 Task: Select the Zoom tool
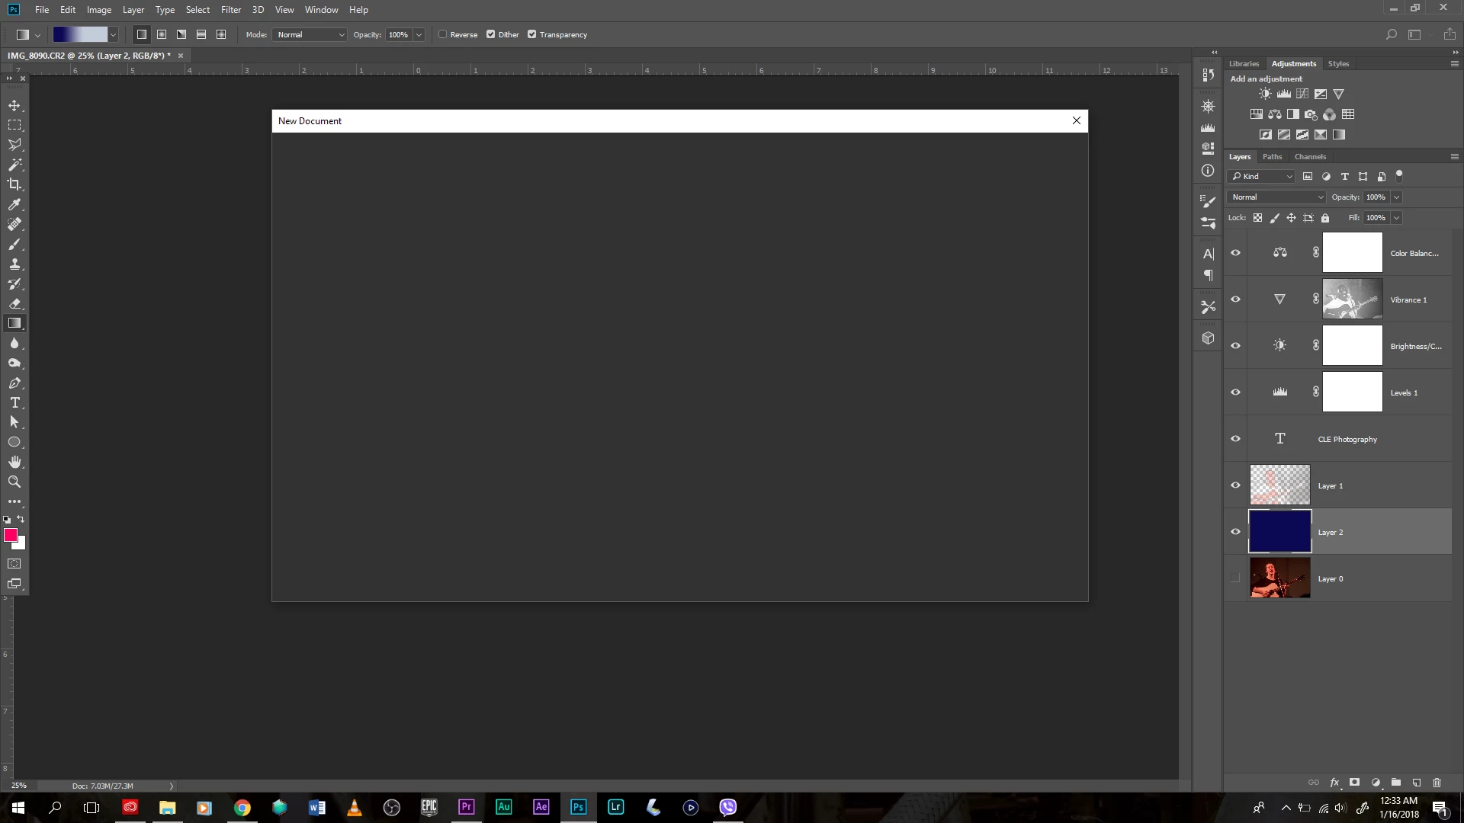(14, 482)
